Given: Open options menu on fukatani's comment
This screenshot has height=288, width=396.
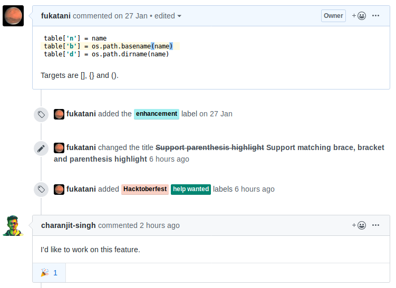Looking at the screenshot, I should tap(375, 16).
